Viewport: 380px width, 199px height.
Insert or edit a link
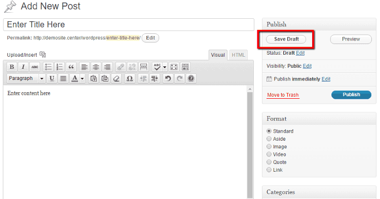tap(121, 67)
